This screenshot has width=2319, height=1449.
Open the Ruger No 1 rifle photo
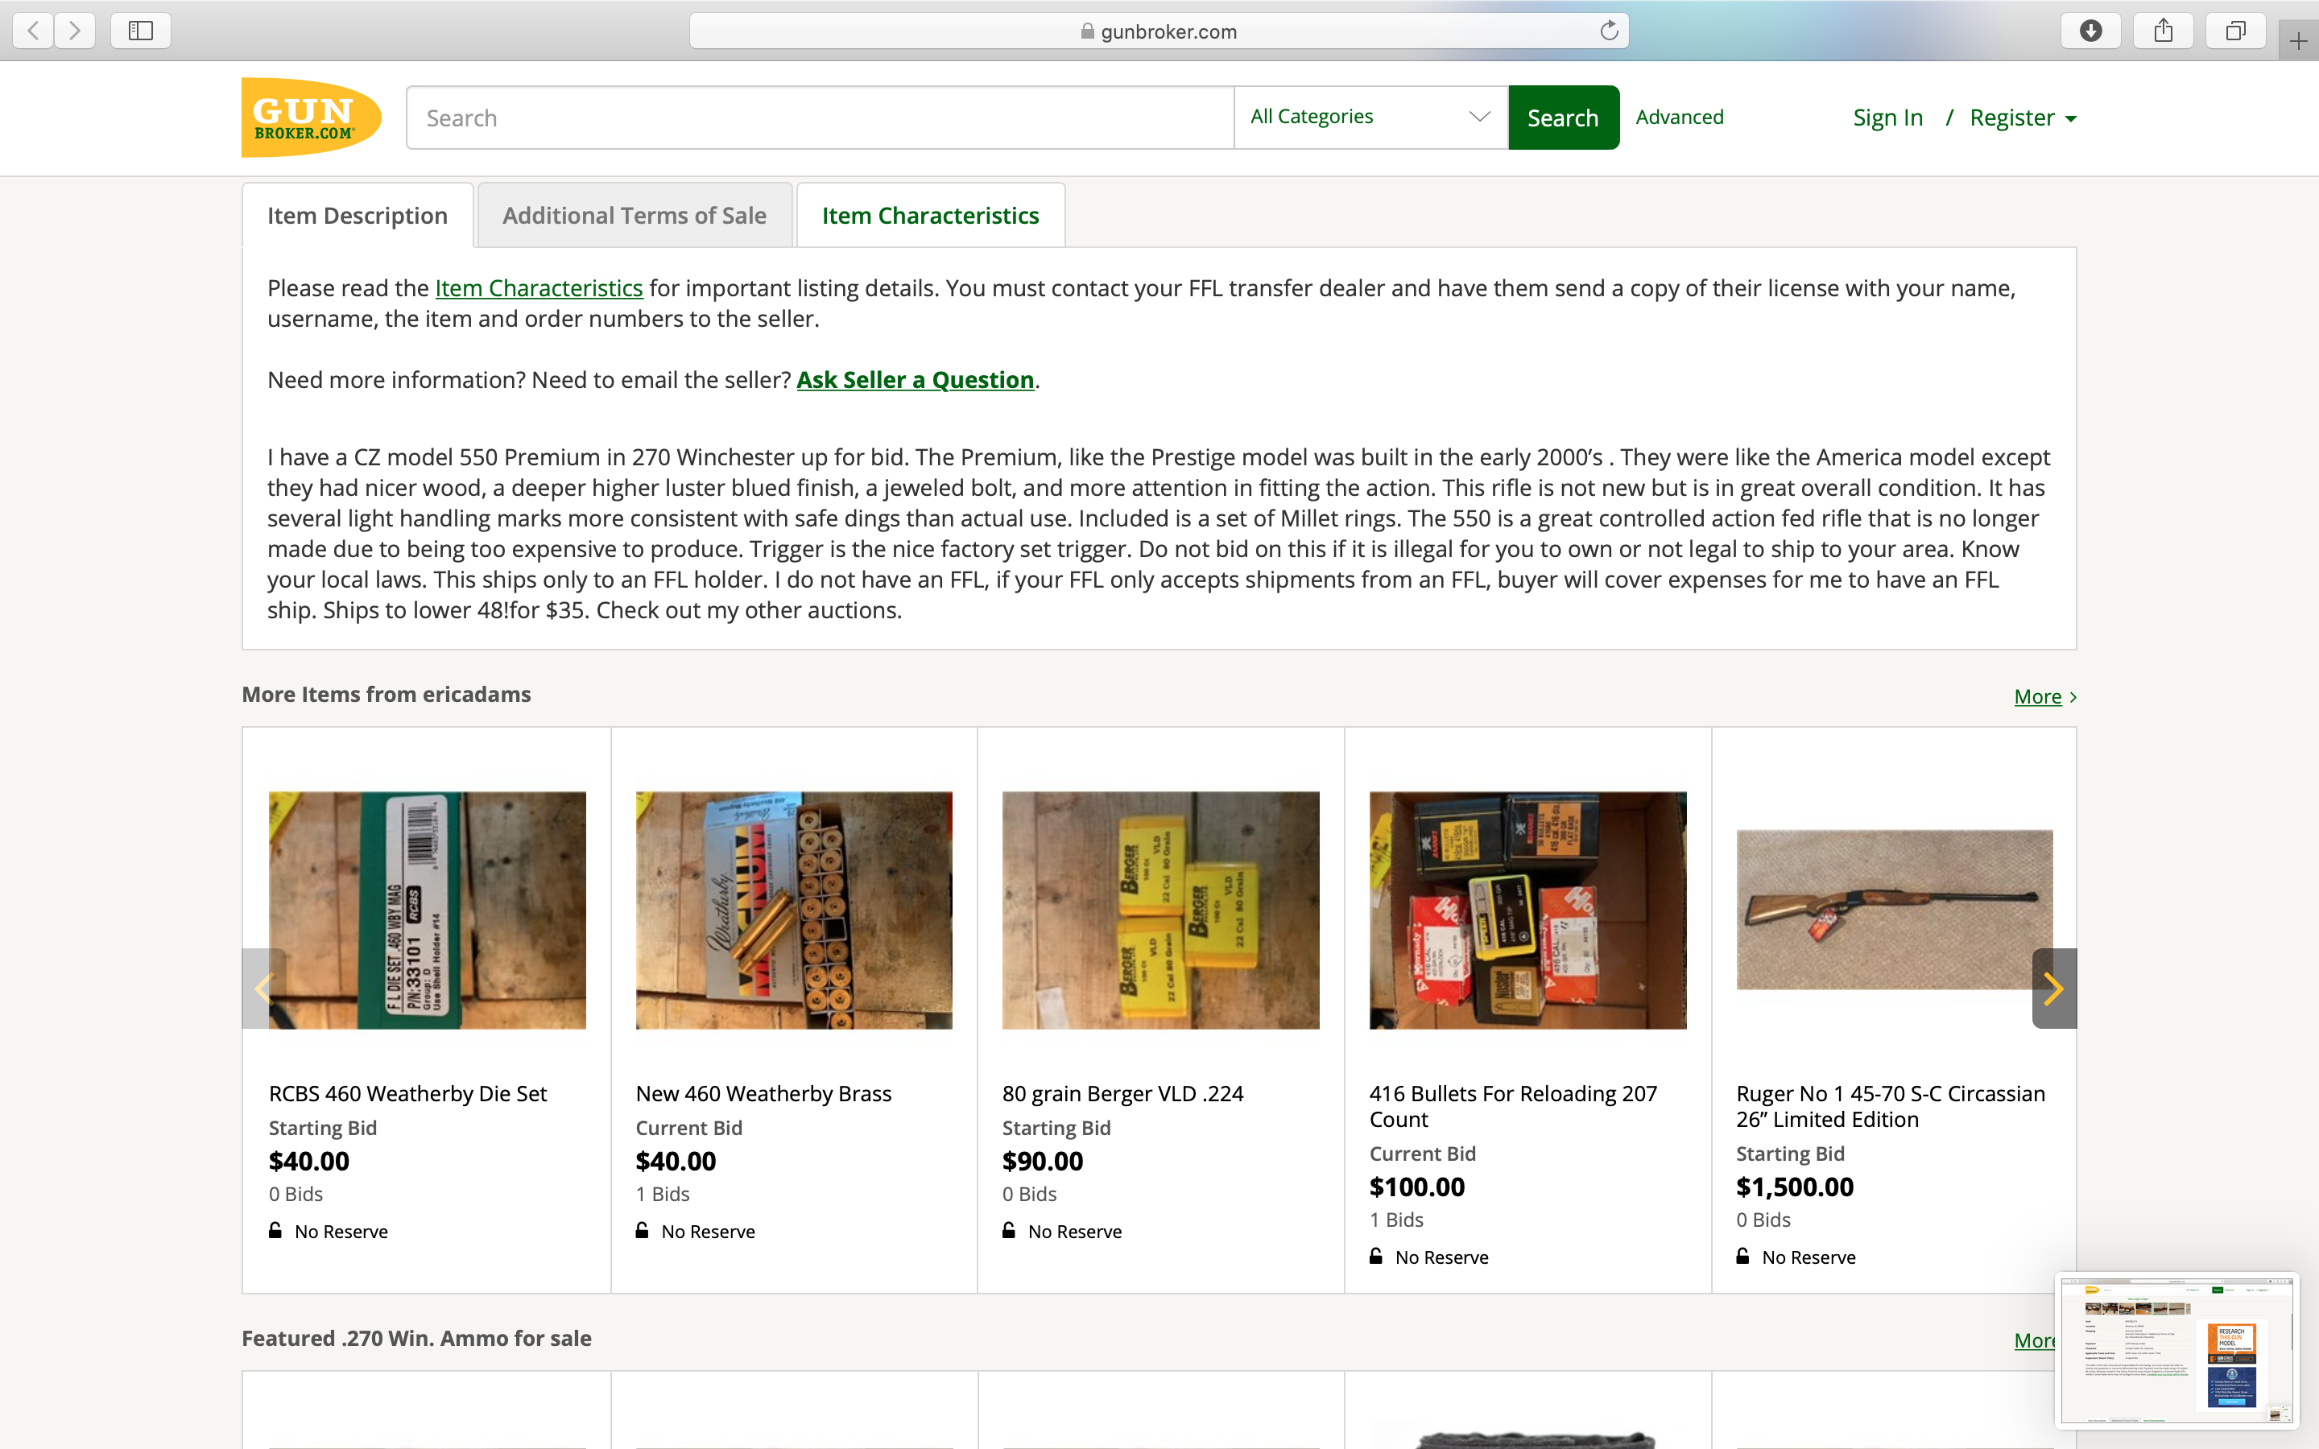click(x=1895, y=910)
